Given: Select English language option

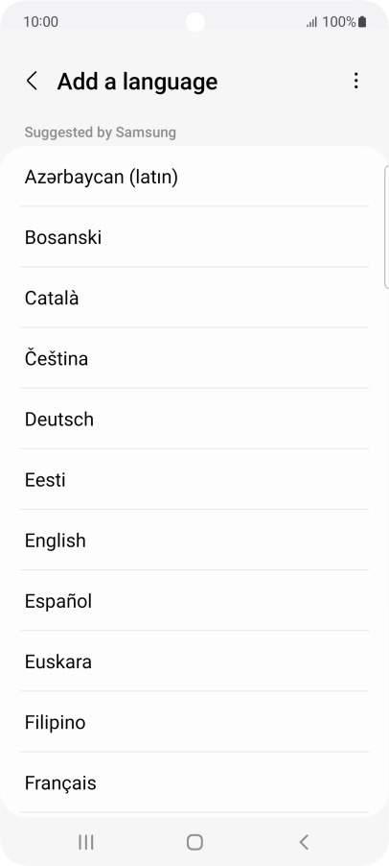Looking at the screenshot, I should pyautogui.click(x=194, y=541).
